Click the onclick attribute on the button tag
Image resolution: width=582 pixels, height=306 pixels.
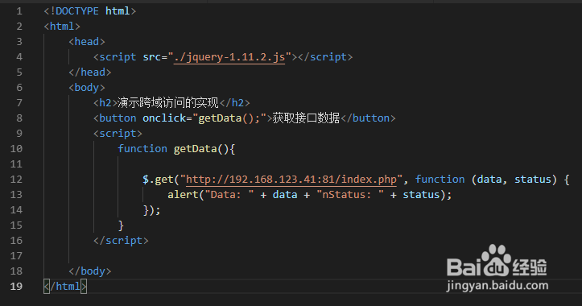[164, 118]
